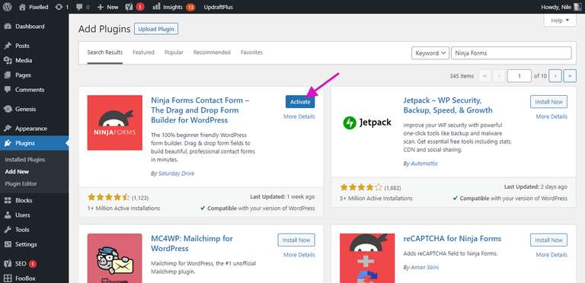Open More Details for Jetpack
585x283 pixels.
point(551,116)
